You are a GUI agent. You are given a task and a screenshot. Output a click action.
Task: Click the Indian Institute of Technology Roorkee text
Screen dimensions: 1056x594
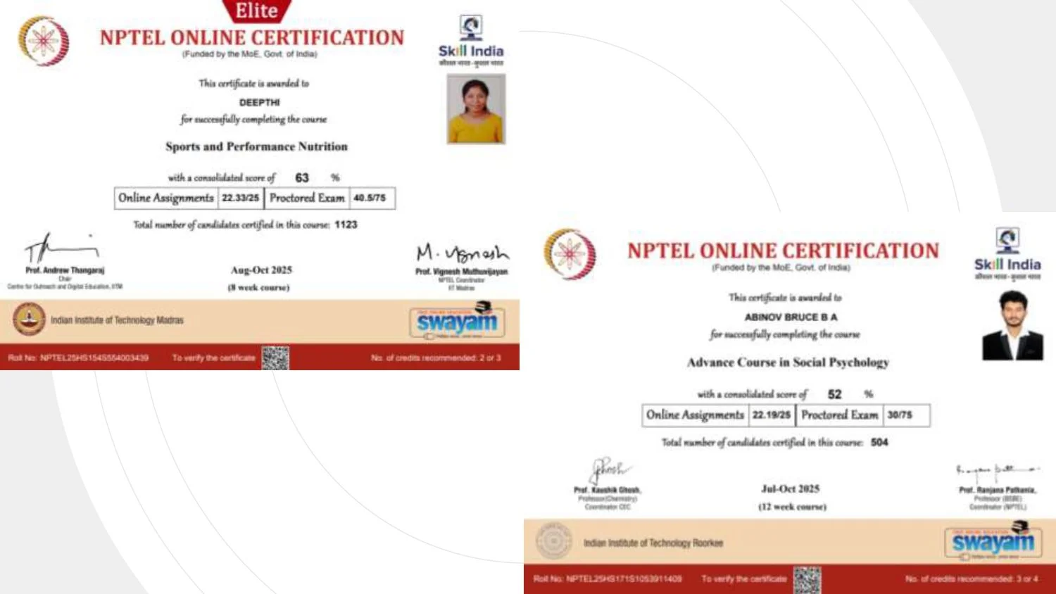click(x=653, y=543)
